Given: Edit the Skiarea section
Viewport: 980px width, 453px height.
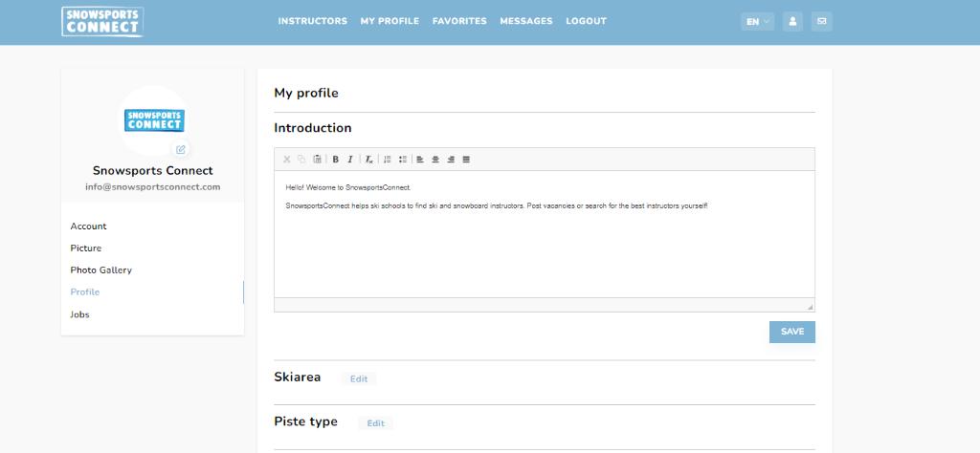Looking at the screenshot, I should 359,379.
